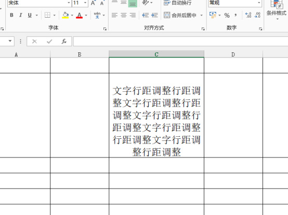
Task: Apply red font color icon
Action: [x=80, y=15]
